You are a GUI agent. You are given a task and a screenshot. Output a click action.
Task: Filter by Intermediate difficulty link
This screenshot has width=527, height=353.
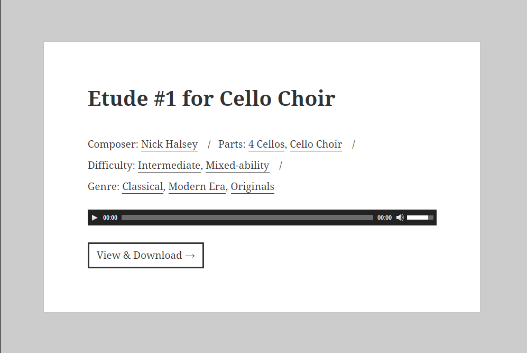tap(169, 166)
